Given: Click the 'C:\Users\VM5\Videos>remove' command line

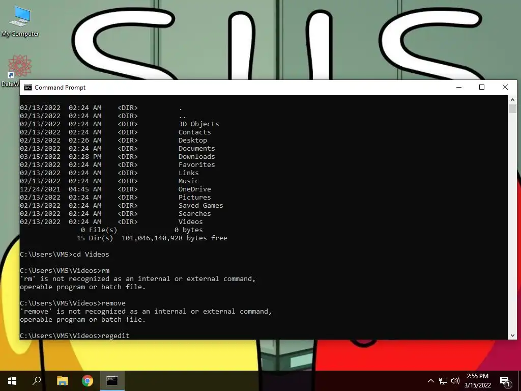Looking at the screenshot, I should coord(73,303).
